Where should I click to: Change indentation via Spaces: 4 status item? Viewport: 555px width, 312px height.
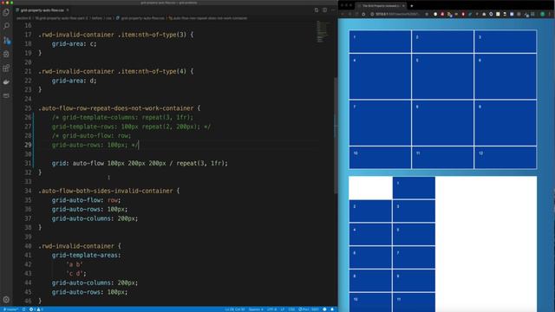tap(256, 309)
